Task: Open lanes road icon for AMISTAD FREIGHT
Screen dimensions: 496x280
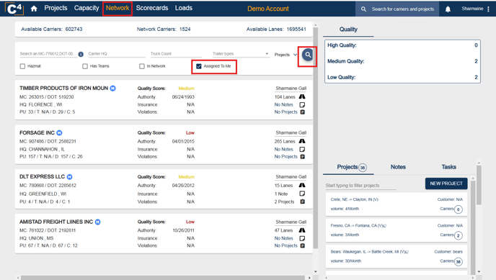Action: [302, 230]
